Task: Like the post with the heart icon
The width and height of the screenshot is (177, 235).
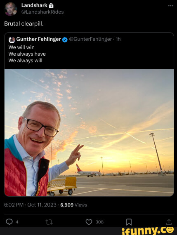Action: [x=89, y=222]
